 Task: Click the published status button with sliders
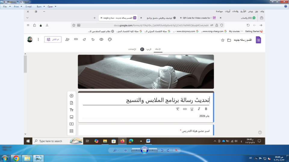click(53, 39)
